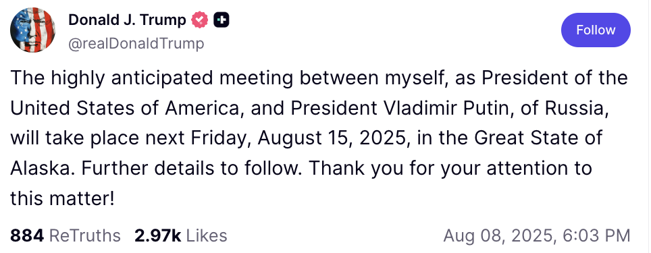
Task: View the 884 ReTruths count
Action: point(66,235)
